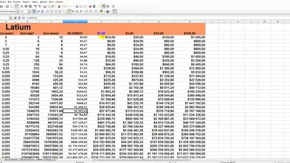Open the Borders dropdown arrow
290x163 pixels.
[99, 11]
